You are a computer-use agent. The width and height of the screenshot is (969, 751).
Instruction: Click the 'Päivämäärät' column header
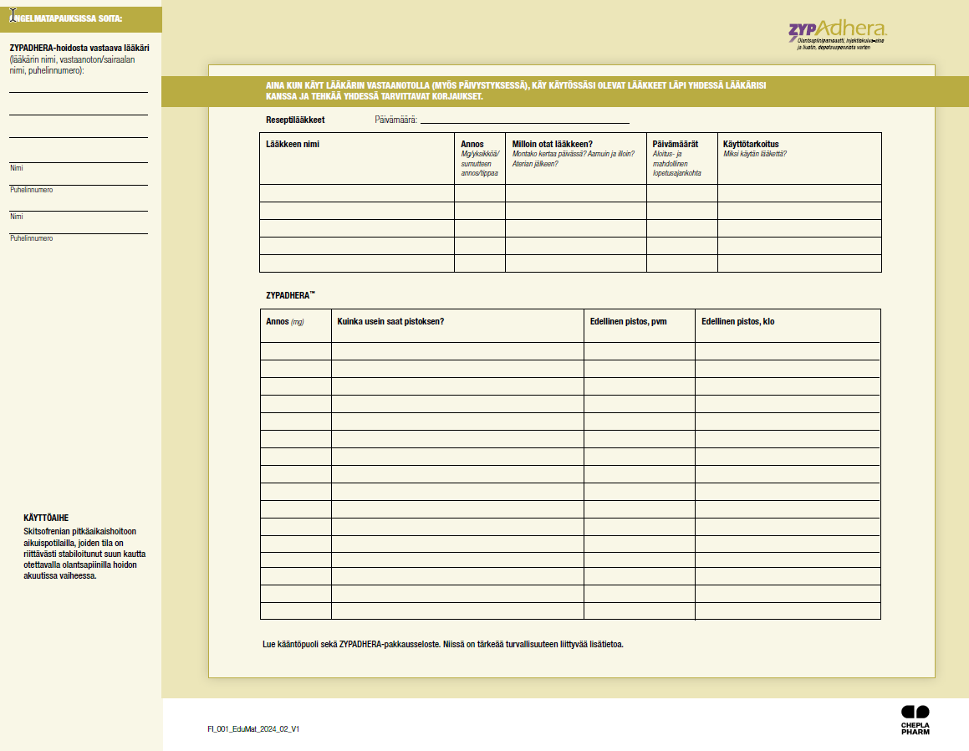(676, 144)
